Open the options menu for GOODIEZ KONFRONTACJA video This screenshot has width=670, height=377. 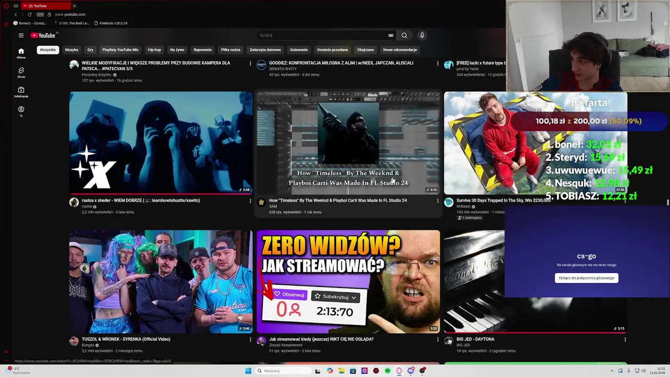click(438, 63)
